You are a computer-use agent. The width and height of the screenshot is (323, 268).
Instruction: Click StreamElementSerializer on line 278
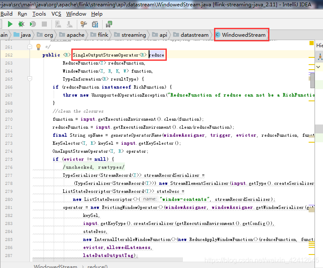(199, 183)
